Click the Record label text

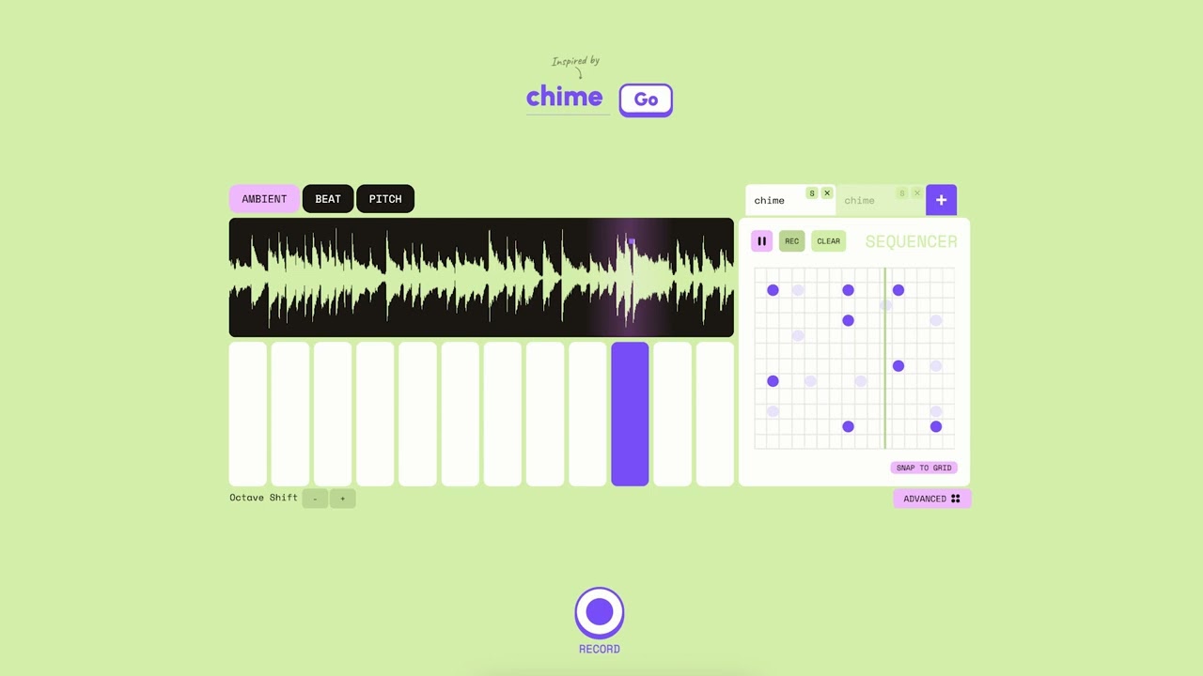600,649
